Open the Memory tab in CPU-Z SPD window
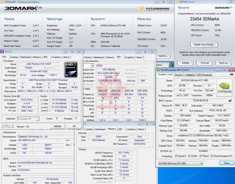235x184 pixels. (110, 57)
